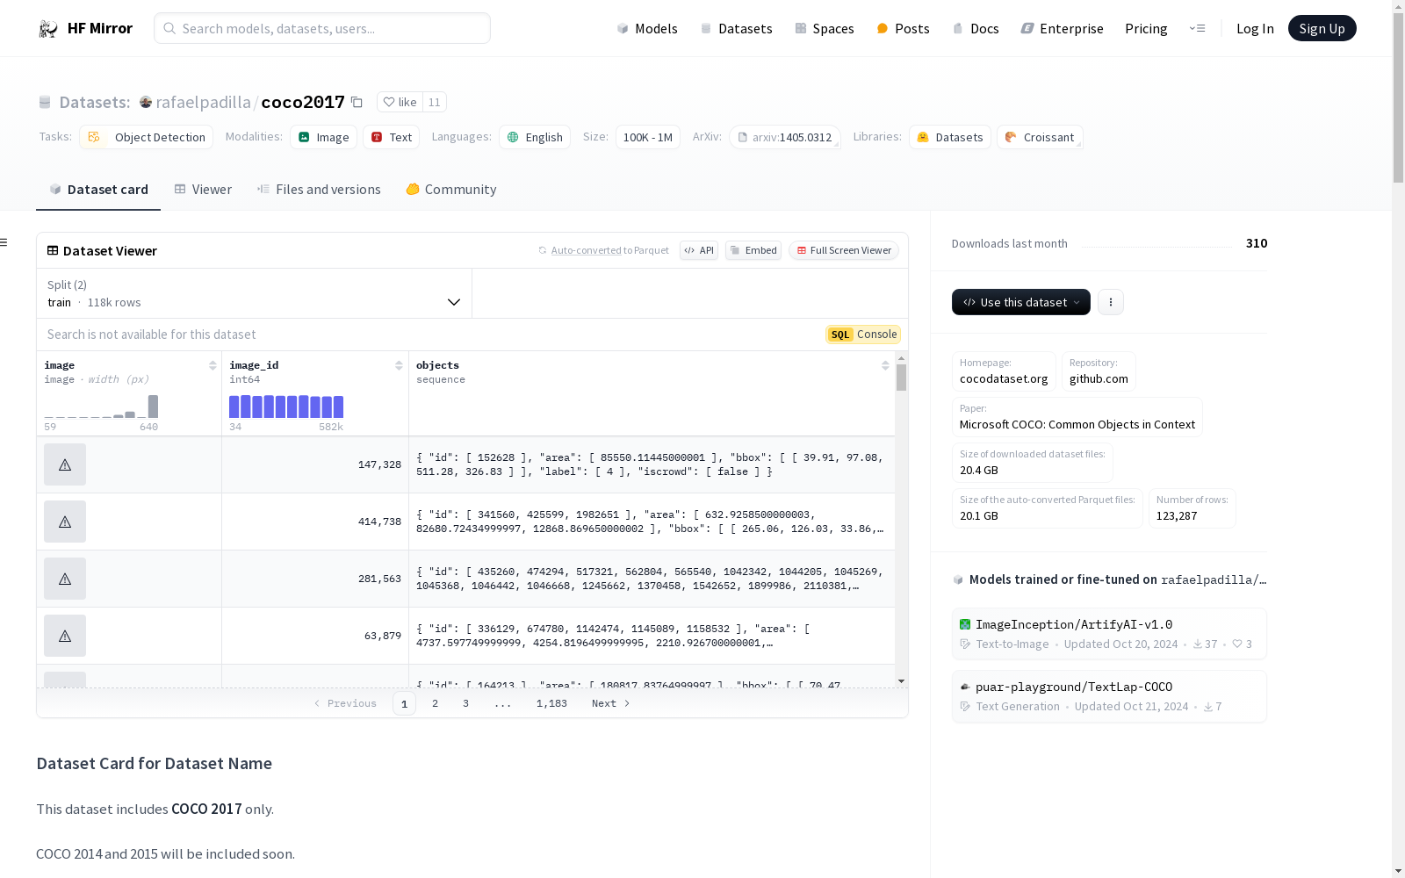1405x878 pixels.
Task: Select the Image modality tag
Action: 323,137
